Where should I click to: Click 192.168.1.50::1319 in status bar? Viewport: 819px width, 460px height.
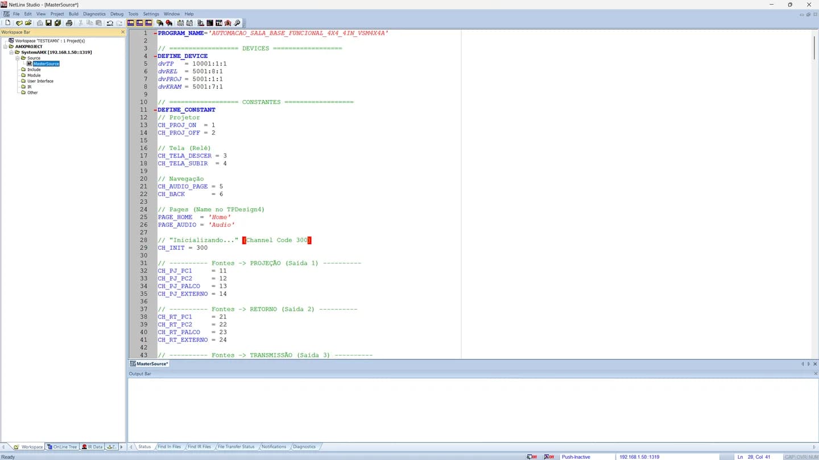click(x=639, y=457)
